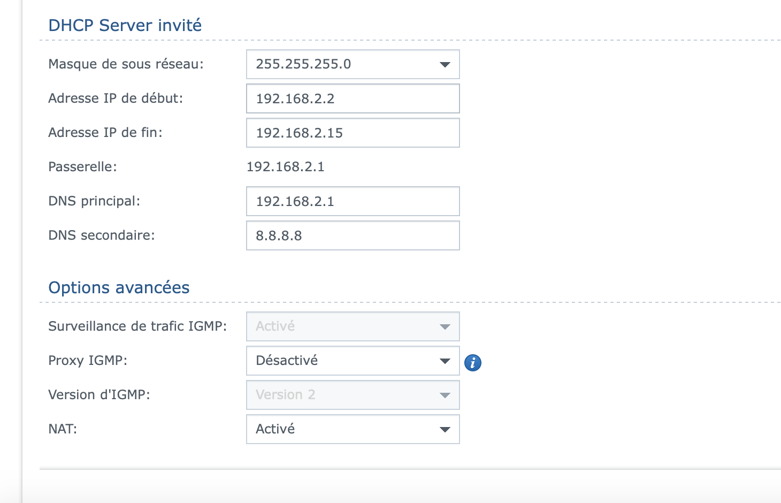Click the Proxy IGMP label
Screen dimensions: 781x503
coord(88,361)
